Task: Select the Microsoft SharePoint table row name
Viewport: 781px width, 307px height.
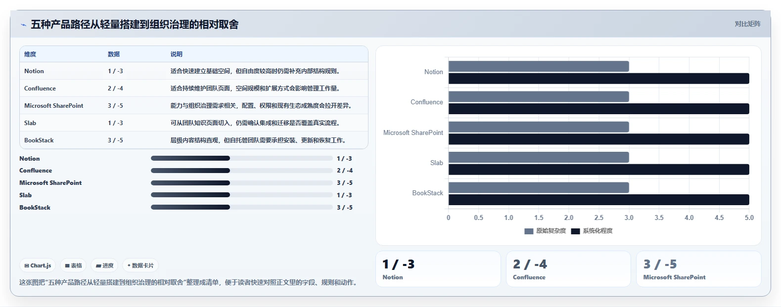Action: click(54, 106)
